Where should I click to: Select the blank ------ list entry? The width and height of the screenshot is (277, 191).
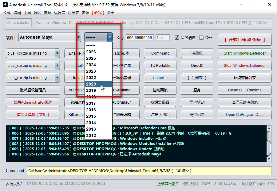tap(98, 46)
